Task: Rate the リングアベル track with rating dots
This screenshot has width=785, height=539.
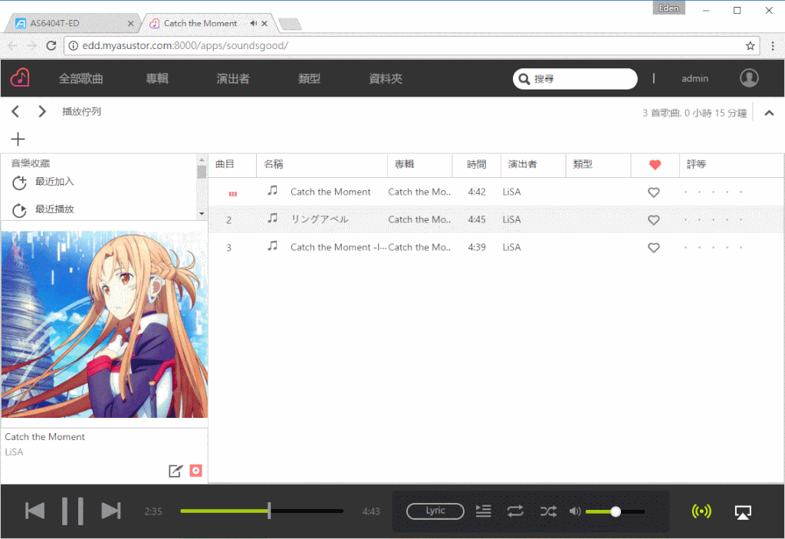Action: tap(714, 219)
